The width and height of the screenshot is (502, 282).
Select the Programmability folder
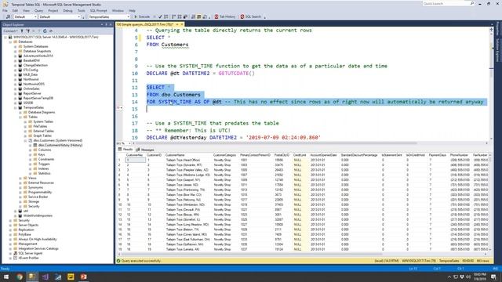[x=40, y=192]
